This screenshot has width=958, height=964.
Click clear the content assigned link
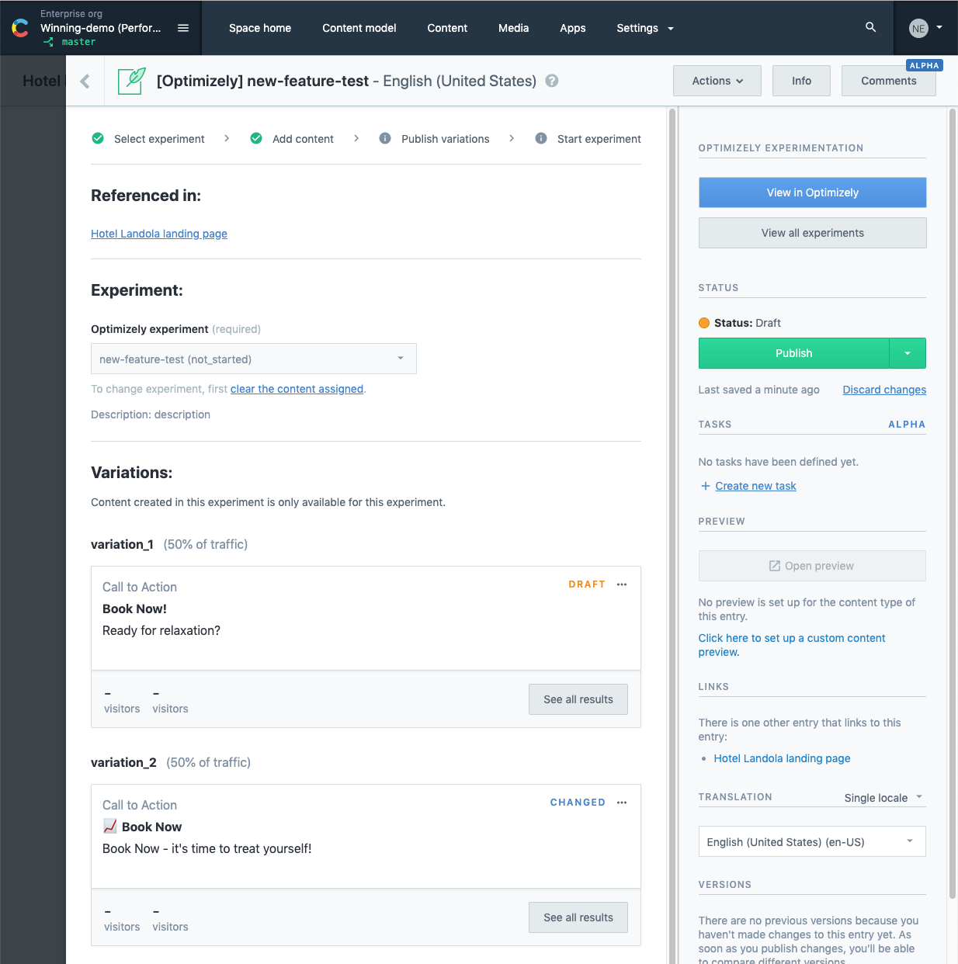tap(297, 389)
